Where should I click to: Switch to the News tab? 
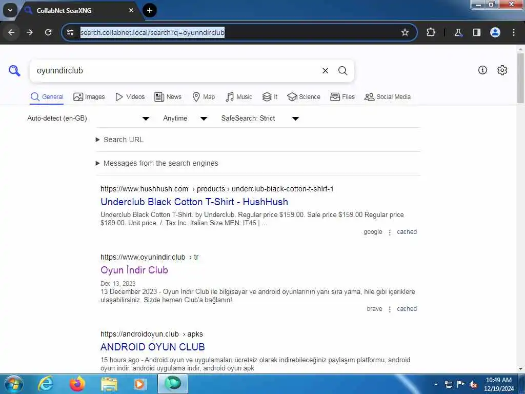[x=168, y=97]
